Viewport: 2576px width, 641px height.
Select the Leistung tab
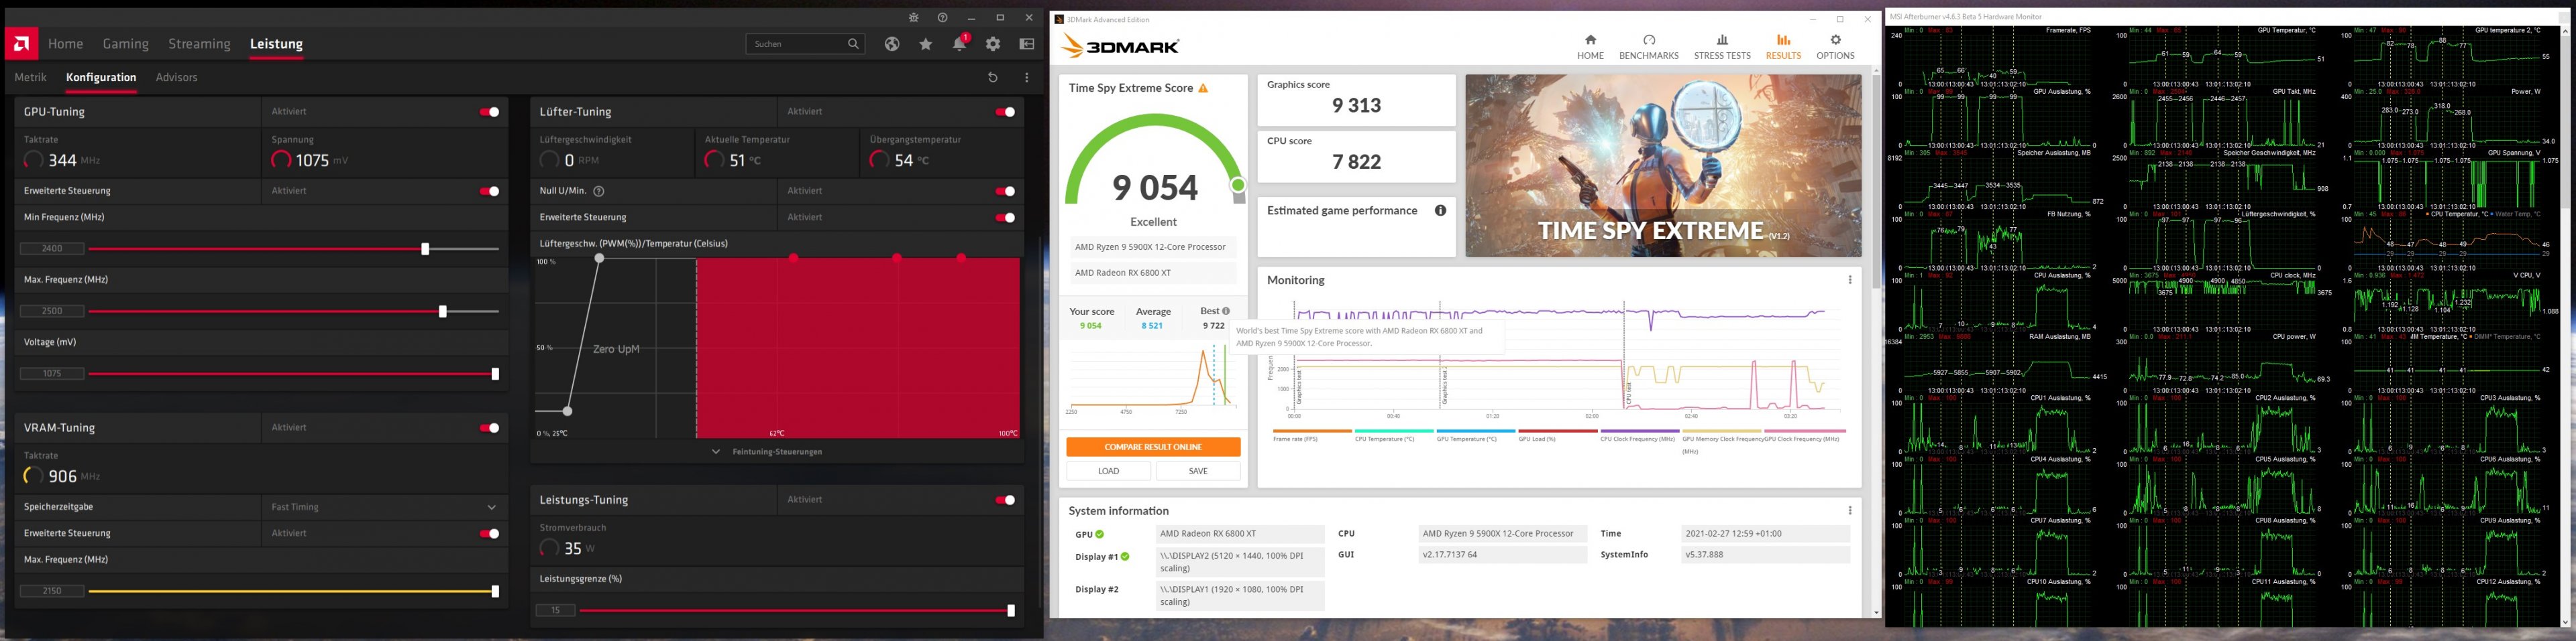pos(276,44)
